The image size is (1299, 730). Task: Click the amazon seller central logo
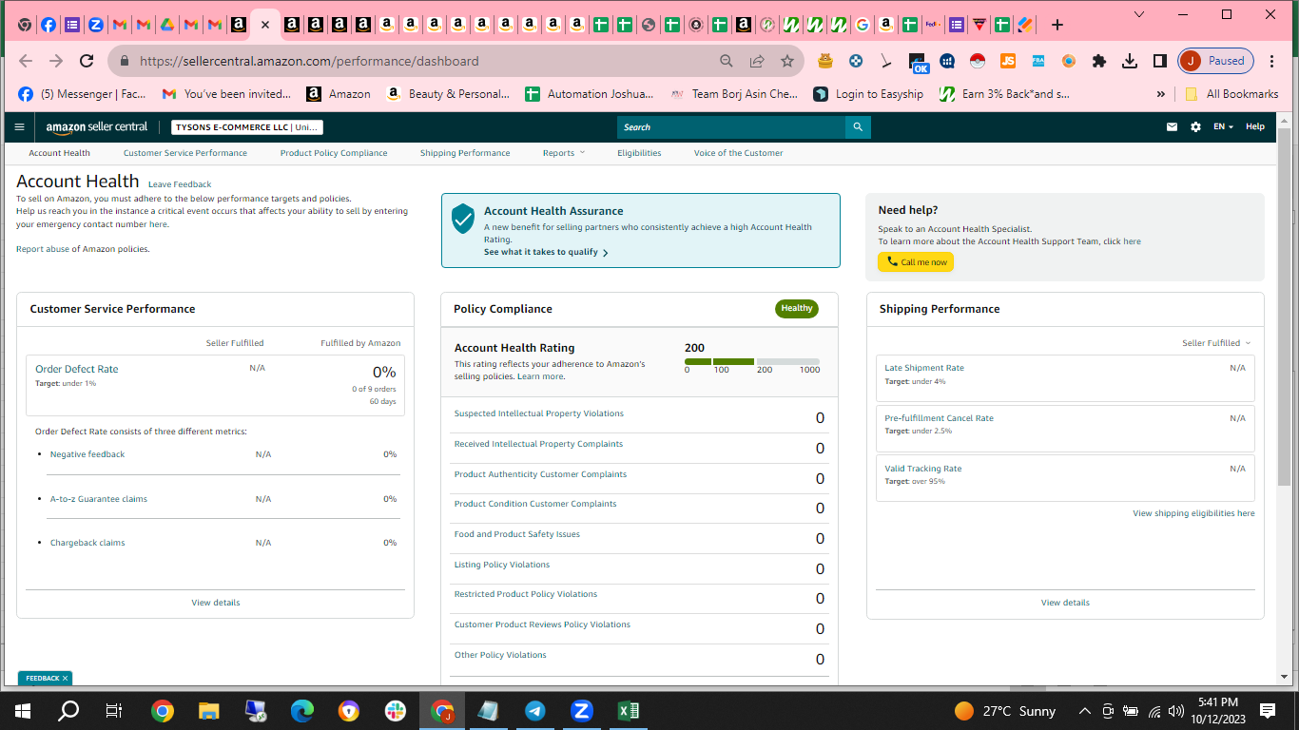97,126
